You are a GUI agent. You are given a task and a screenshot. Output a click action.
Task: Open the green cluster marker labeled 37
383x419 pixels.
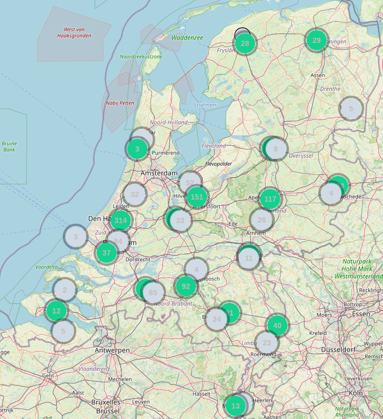[x=107, y=253]
